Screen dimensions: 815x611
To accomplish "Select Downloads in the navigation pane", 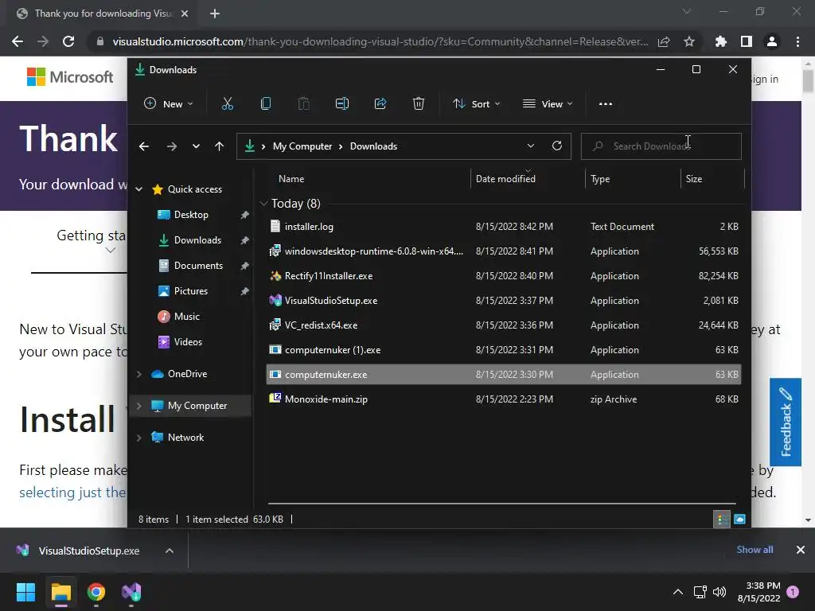I will (x=197, y=240).
